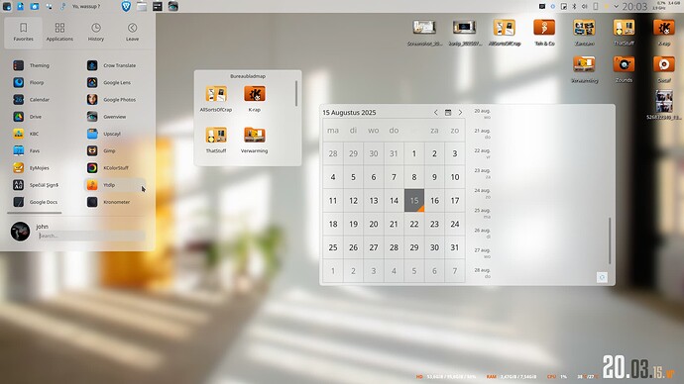
Task: Open KBC entry in the launcher
Action: (x=40, y=134)
